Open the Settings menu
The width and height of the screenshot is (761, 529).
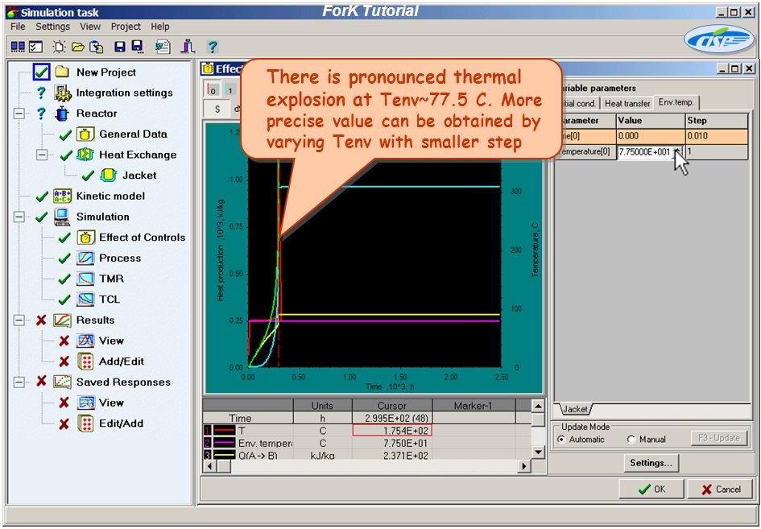point(53,27)
